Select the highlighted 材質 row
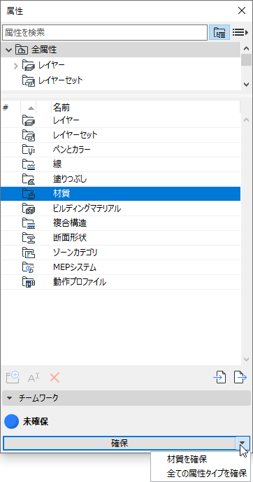 [x=120, y=194]
